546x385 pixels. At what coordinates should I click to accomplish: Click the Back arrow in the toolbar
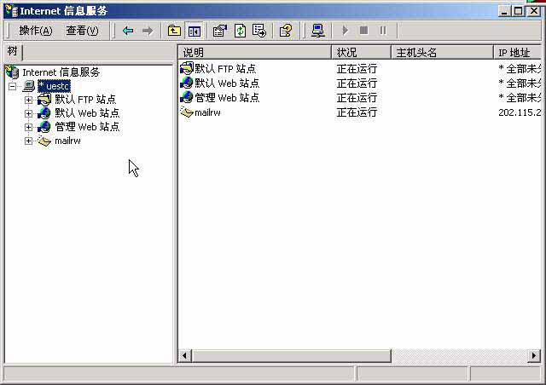tap(128, 31)
